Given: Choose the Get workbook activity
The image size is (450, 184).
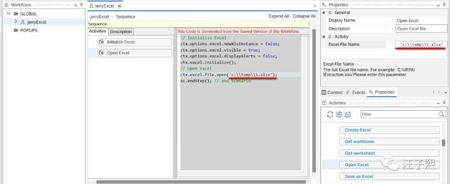Looking at the screenshot, I should [x=390, y=142].
